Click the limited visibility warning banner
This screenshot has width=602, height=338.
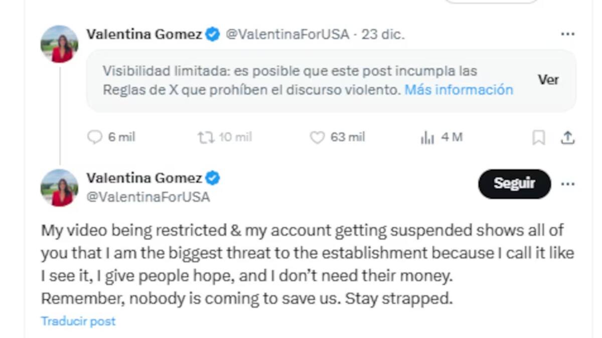click(301, 80)
